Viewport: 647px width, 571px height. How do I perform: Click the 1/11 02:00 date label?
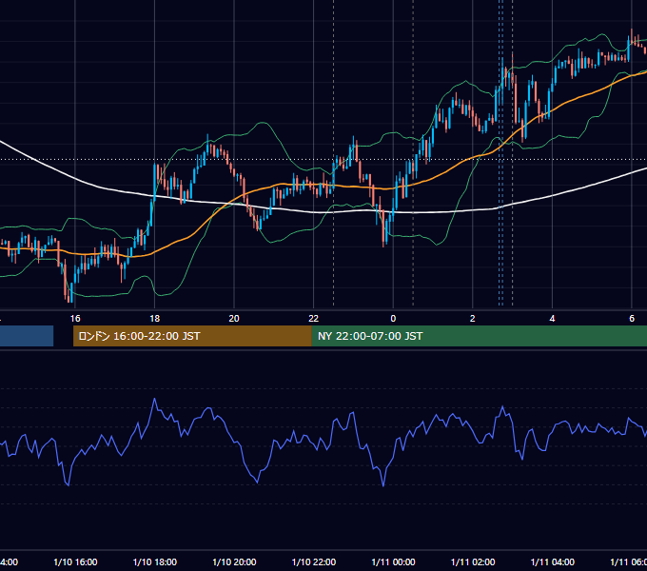point(473,562)
